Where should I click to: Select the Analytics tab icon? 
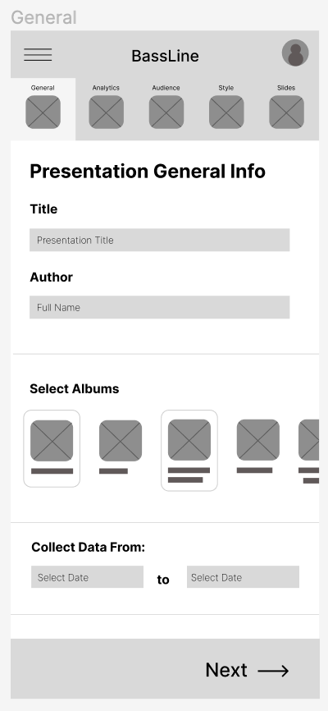[x=106, y=112]
